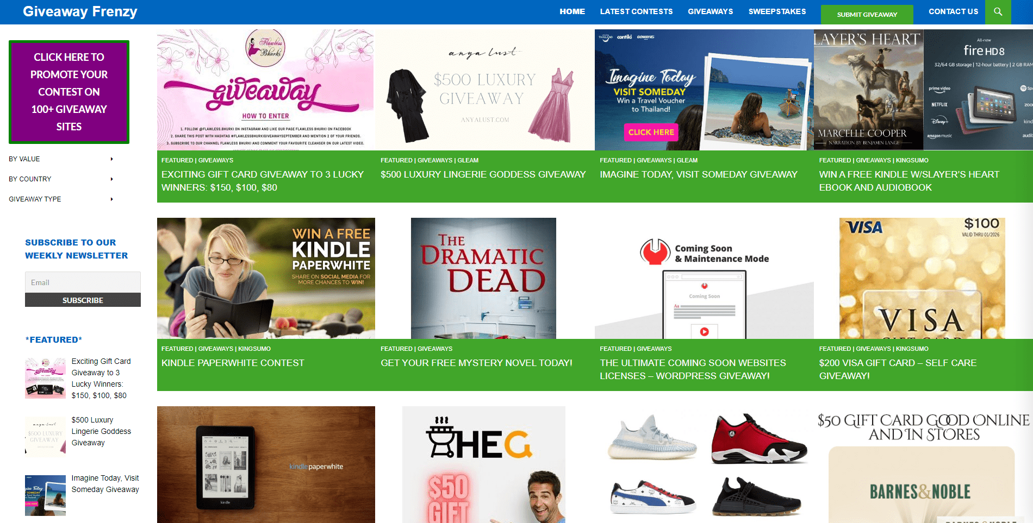Viewport: 1033px width, 523px height.
Task: Click sidebar Exciting Gift Card Giveaway thumbnail
Action: 45,378
